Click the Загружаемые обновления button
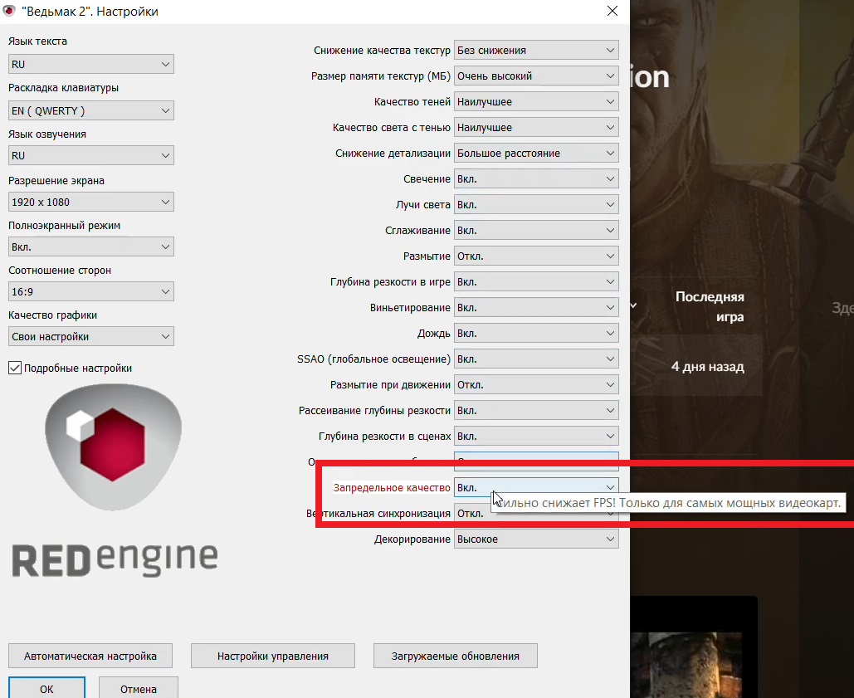This screenshot has height=698, width=854. 456,656
